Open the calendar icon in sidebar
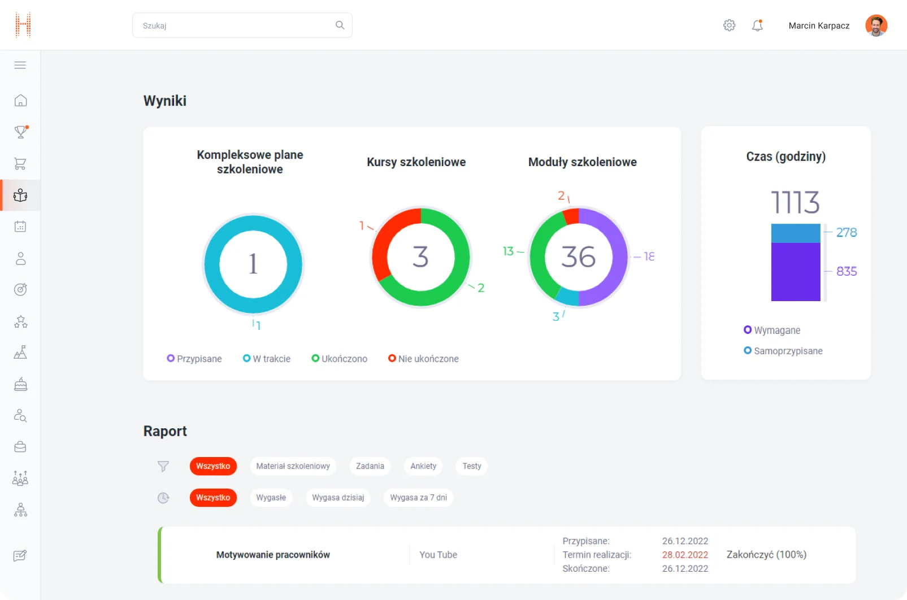The height and width of the screenshot is (600, 907). click(x=20, y=227)
